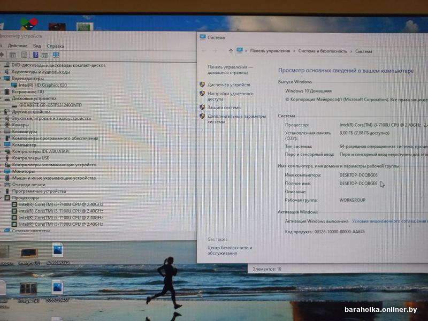Open the Действие menu in Device Manager
The image size is (428, 321).
tap(18, 45)
